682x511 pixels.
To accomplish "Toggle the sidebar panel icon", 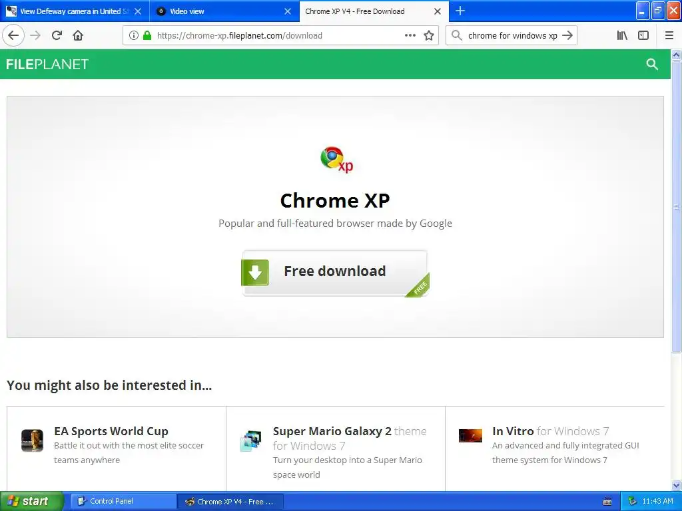I will (x=643, y=36).
